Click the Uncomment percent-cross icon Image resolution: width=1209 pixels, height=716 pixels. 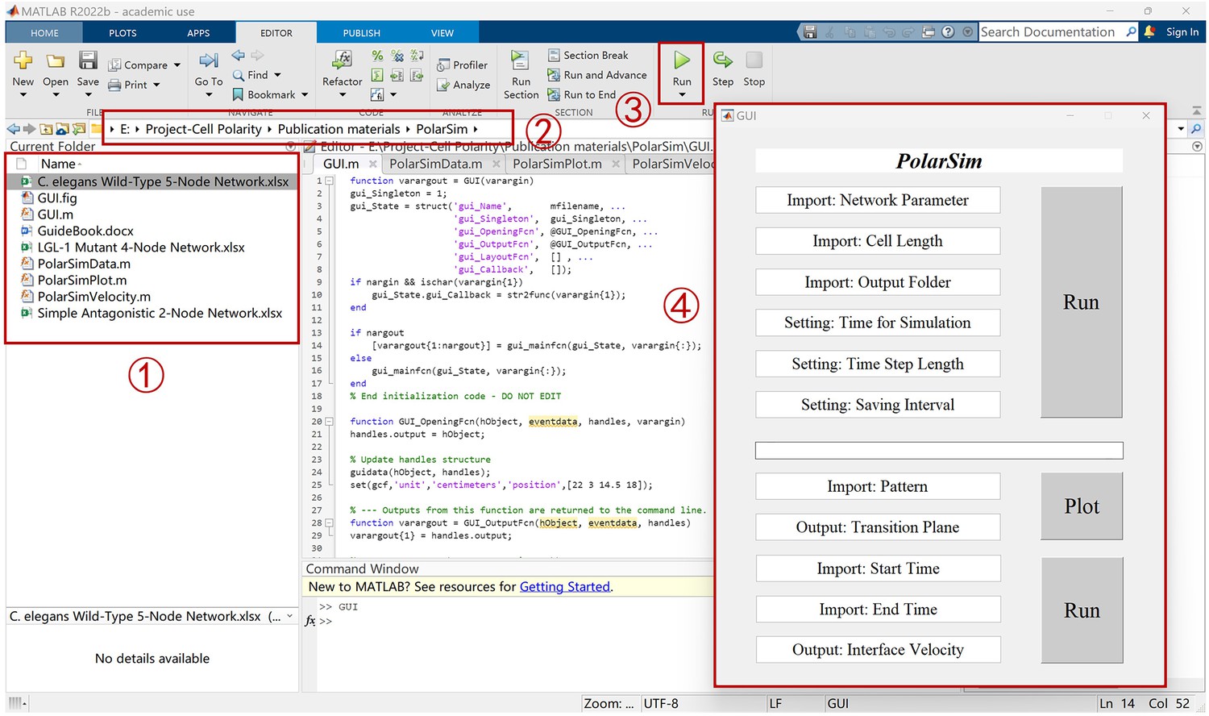(397, 56)
